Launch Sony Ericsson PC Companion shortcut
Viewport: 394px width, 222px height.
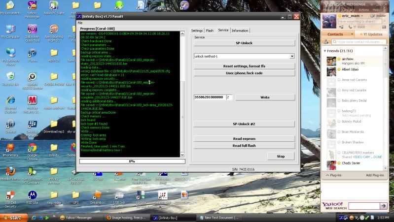[32, 175]
